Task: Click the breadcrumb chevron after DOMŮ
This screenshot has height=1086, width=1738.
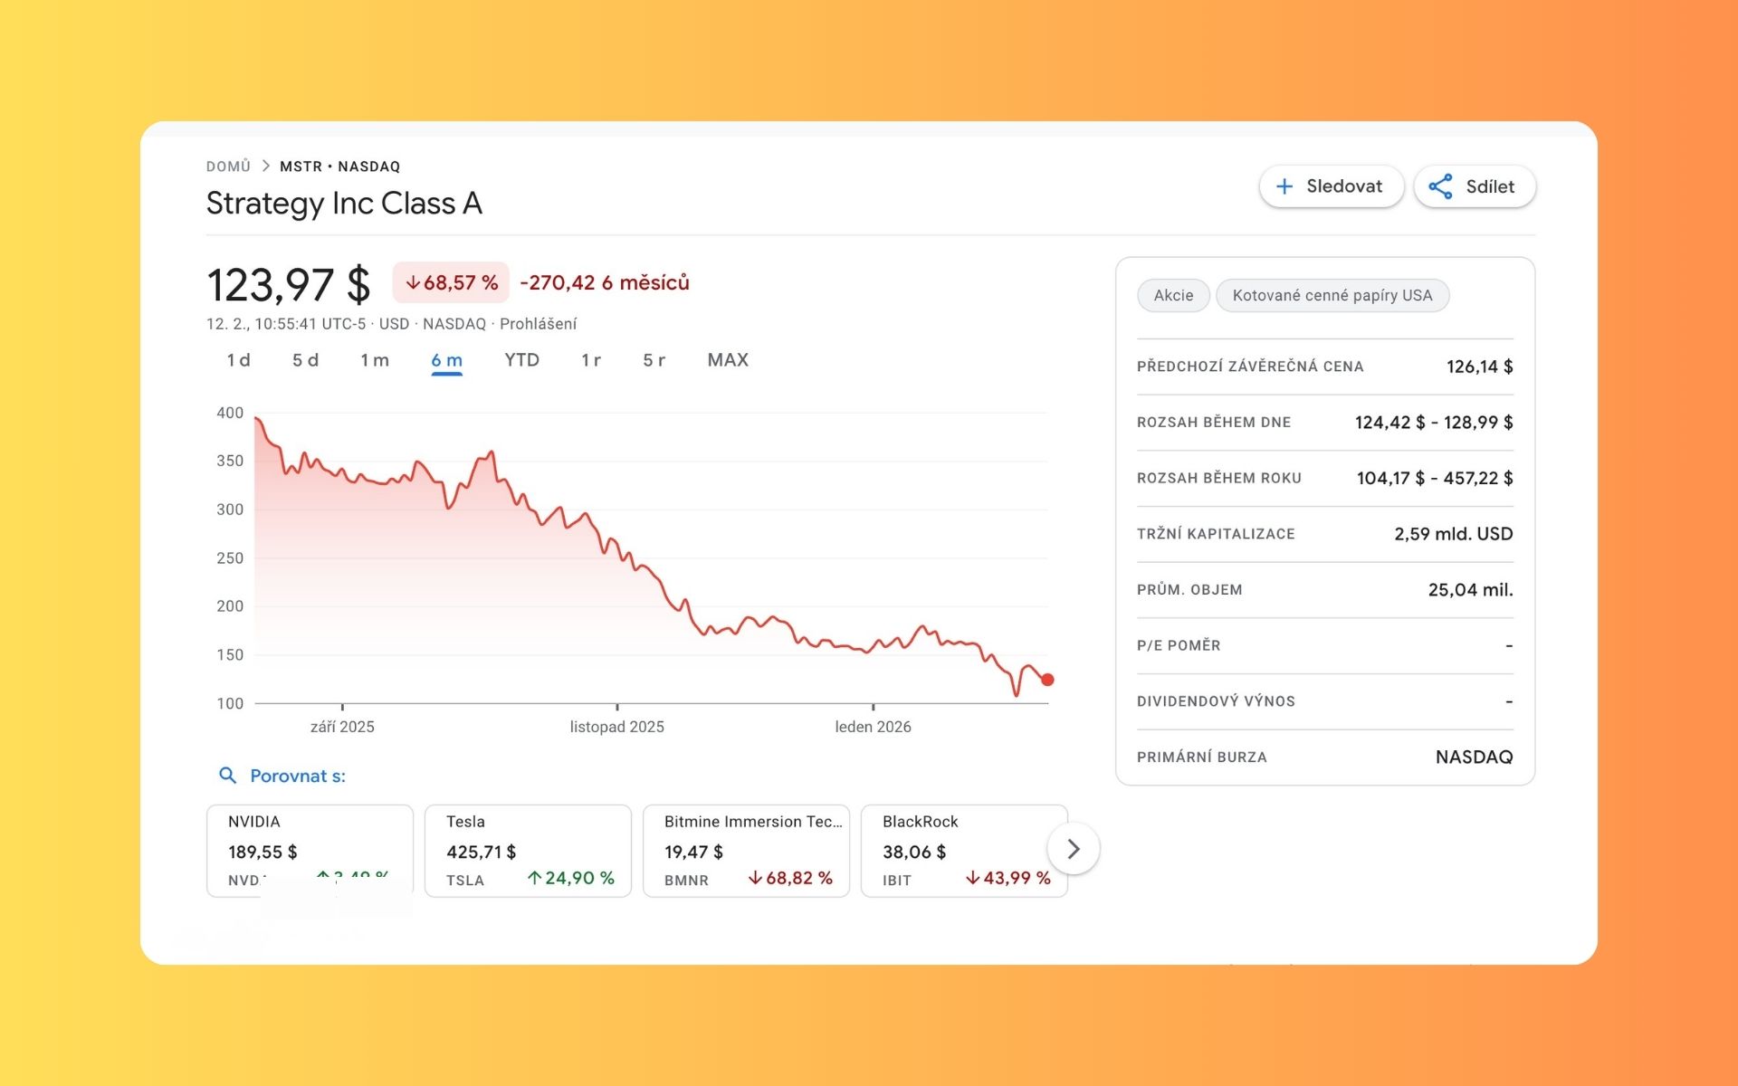Action: click(x=266, y=167)
